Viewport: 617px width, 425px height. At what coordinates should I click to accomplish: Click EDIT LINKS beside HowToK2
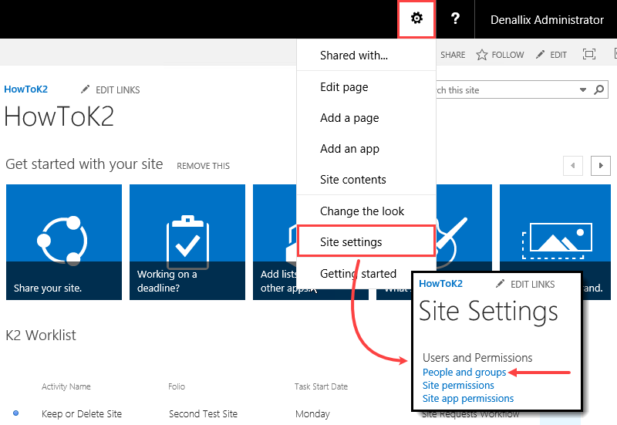click(x=110, y=89)
